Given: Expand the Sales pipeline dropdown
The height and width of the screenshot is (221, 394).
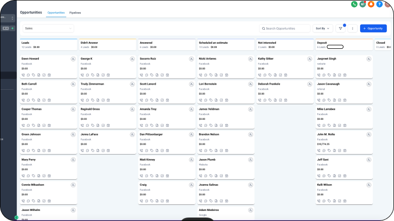Looking at the screenshot, I should [47, 29].
